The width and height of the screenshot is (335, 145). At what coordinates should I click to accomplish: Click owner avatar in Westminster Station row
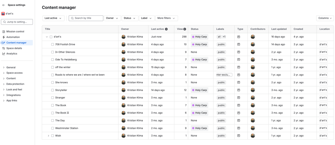(123, 128)
